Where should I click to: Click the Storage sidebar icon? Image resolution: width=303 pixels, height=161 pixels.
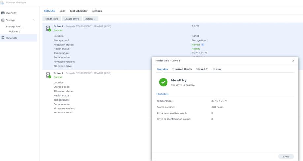click(3, 20)
